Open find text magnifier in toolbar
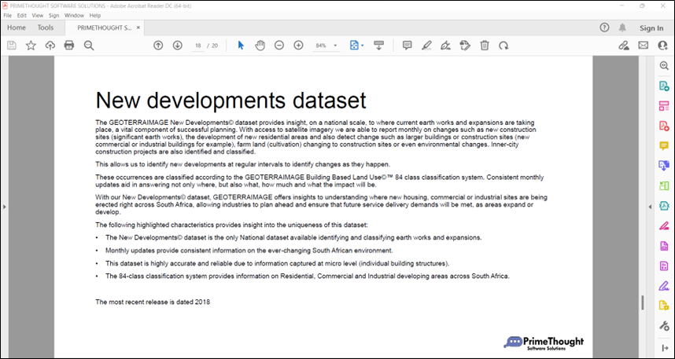The image size is (675, 359). tap(89, 45)
